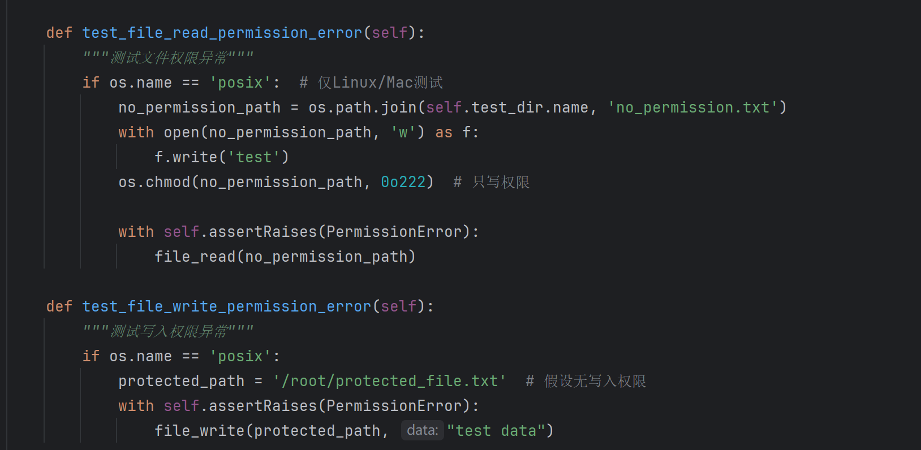Click the 测试写入权限异常 docstring
Screen dimensions: 921x450
click(169, 331)
